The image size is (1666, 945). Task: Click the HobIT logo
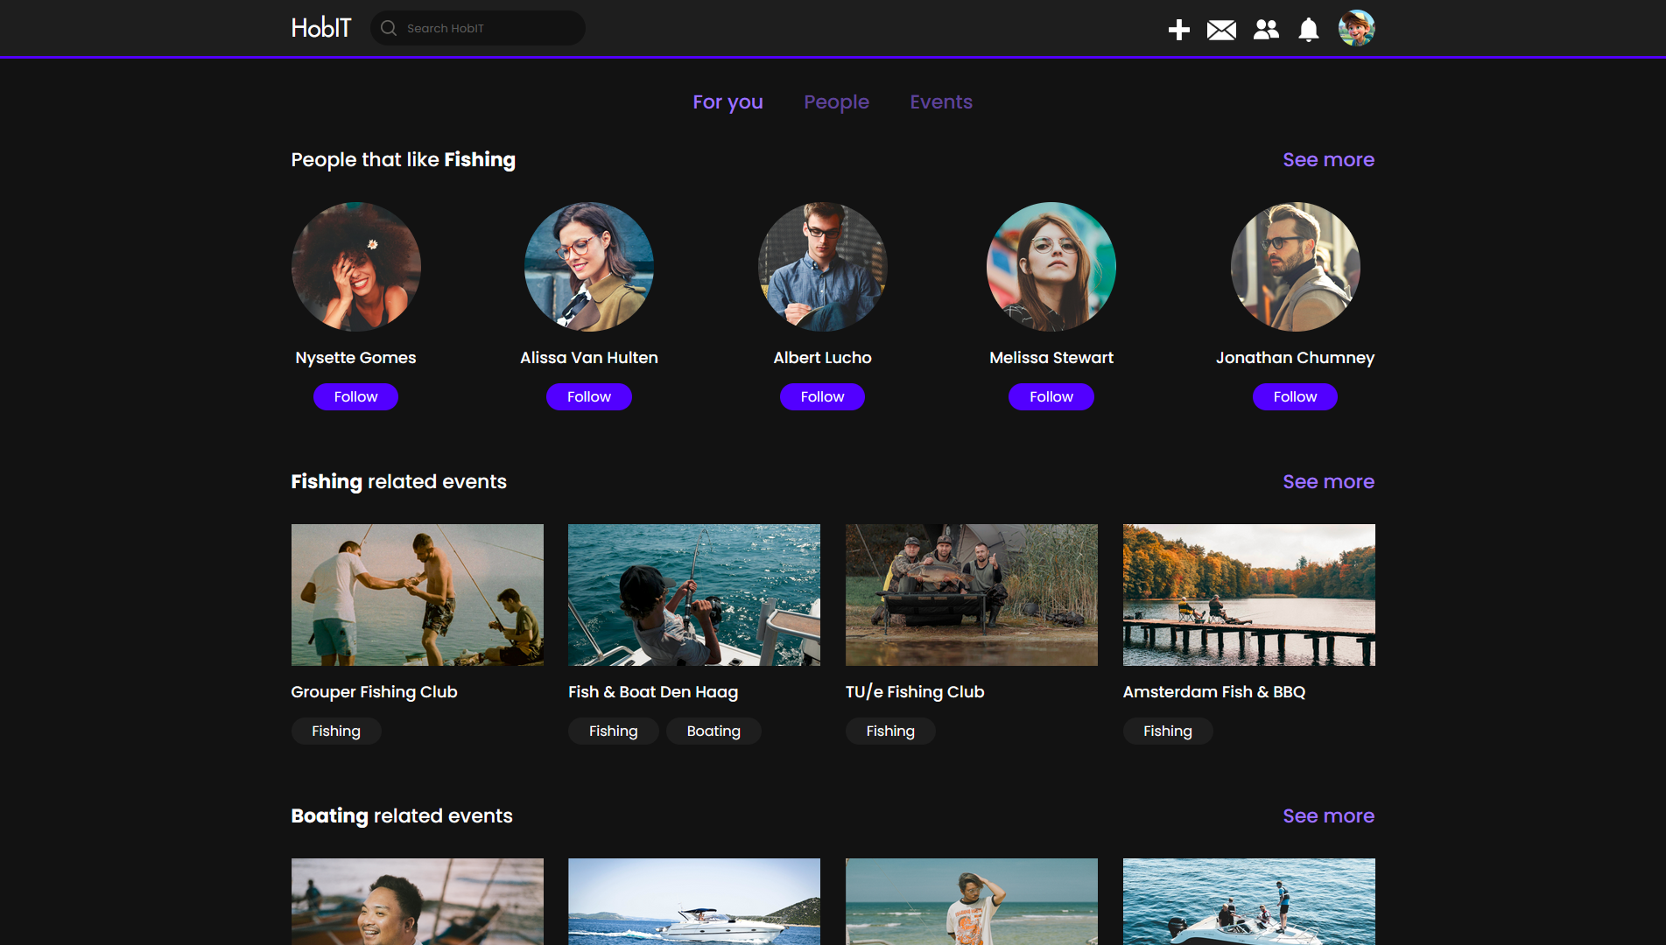(x=320, y=28)
